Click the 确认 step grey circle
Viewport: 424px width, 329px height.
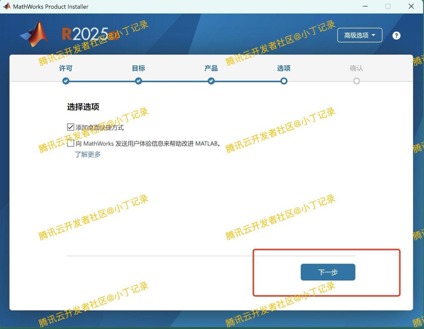point(357,81)
